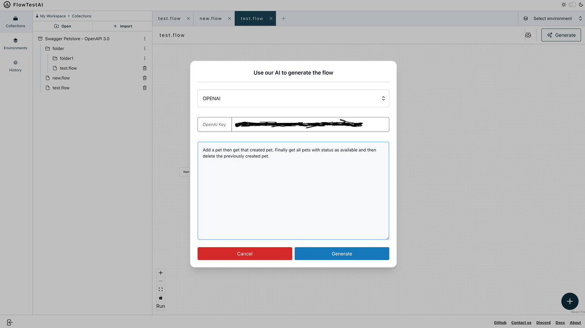Screen dimensions: 585x328
Task: Click Open collection button
Action: coord(63,26)
